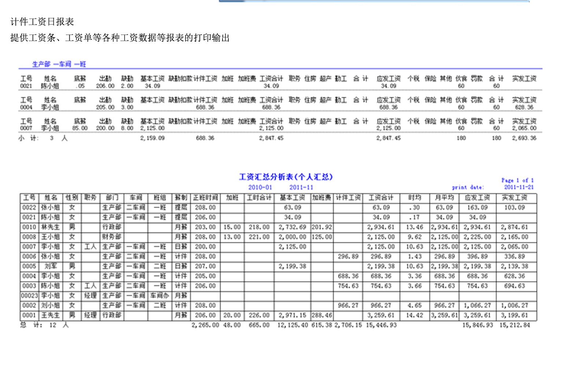
Task: Click the "性别" column header
Action: pos(72,198)
